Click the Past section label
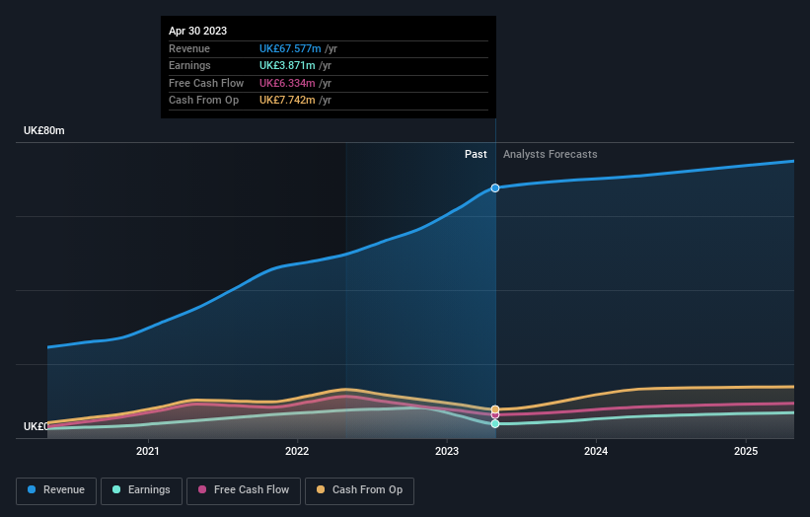 pyautogui.click(x=476, y=154)
